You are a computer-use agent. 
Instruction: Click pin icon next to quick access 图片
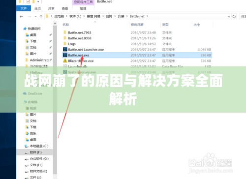click(51, 54)
